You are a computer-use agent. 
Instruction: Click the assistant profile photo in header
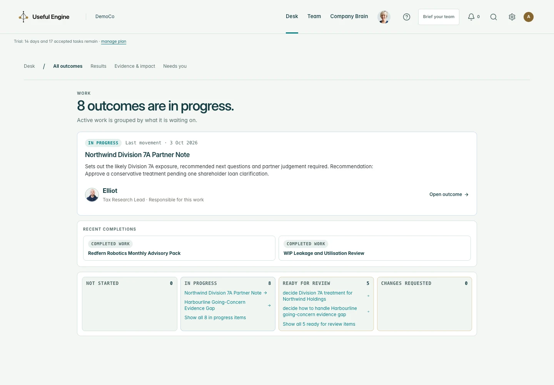point(384,17)
